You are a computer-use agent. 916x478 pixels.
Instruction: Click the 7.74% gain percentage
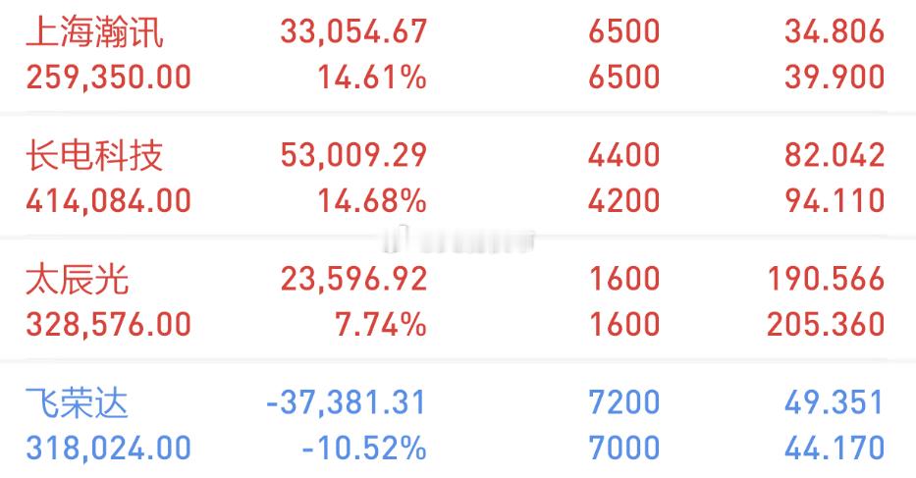click(381, 325)
